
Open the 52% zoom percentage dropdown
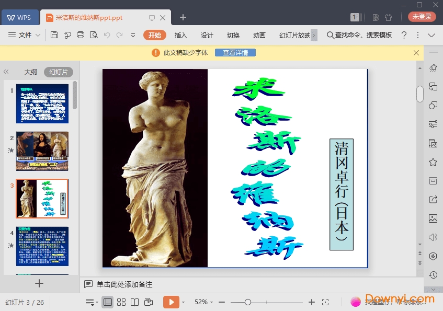click(204, 302)
